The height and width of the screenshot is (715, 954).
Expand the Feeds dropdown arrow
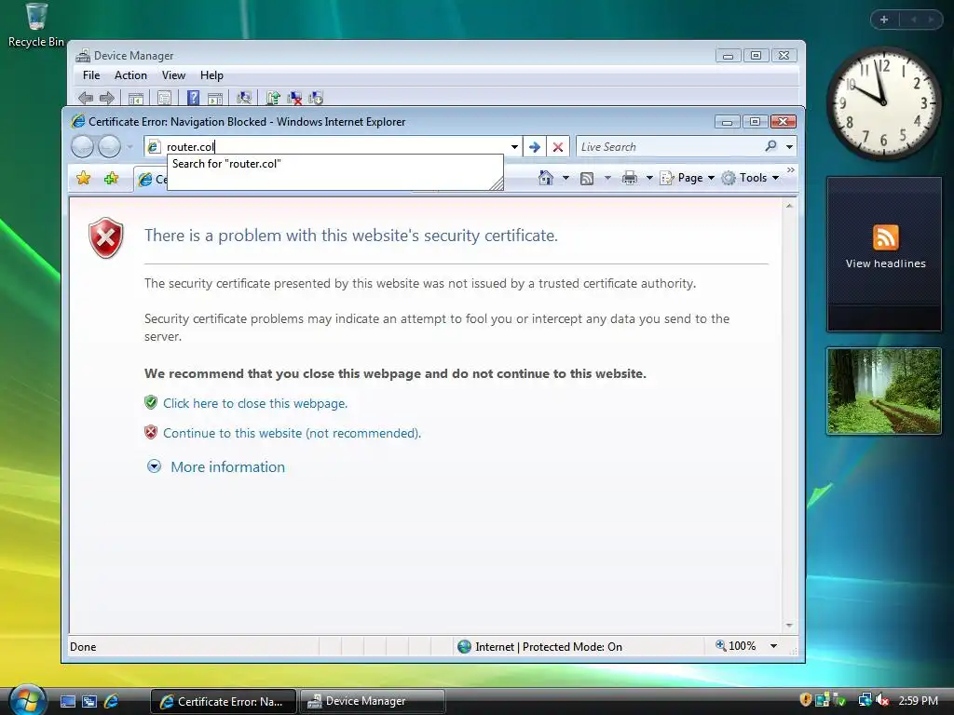(x=606, y=178)
